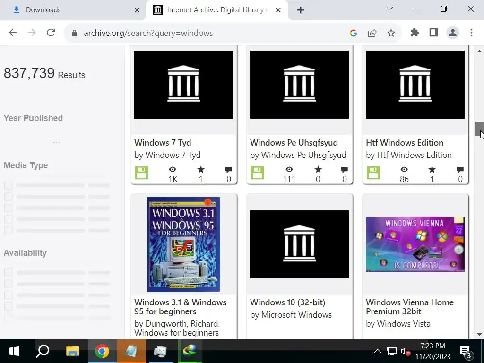Click the 837,739 Results count
484x363 pixels.
point(44,73)
